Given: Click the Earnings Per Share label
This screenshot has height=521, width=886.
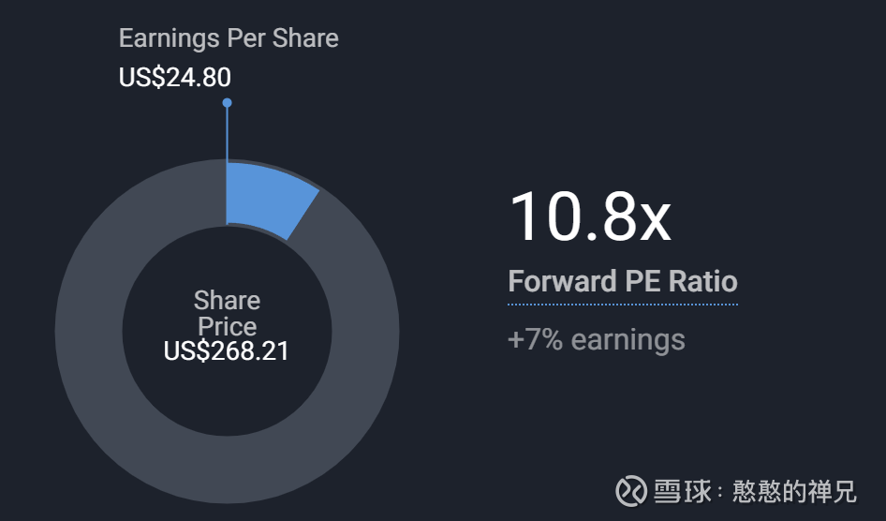Looking at the screenshot, I should [229, 38].
